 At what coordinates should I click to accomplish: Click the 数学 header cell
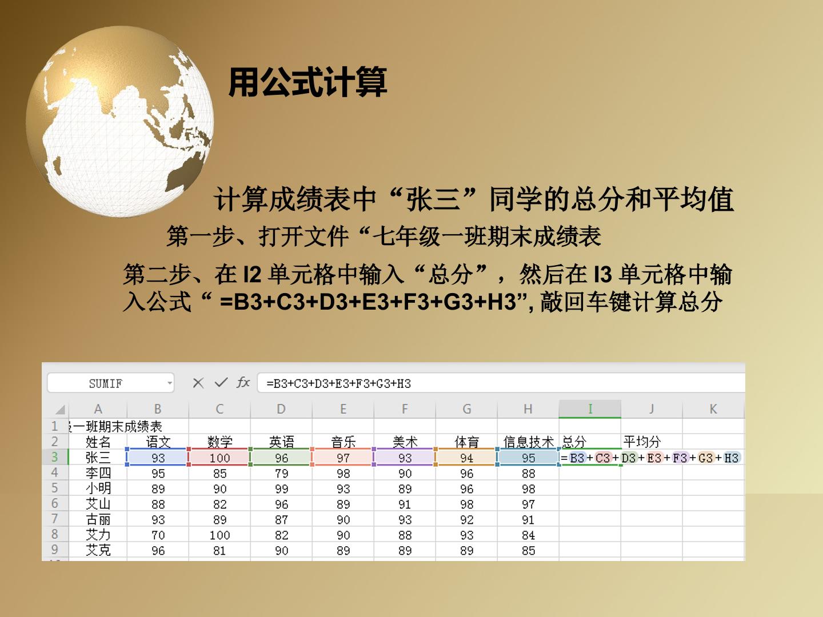pyautogui.click(x=219, y=442)
